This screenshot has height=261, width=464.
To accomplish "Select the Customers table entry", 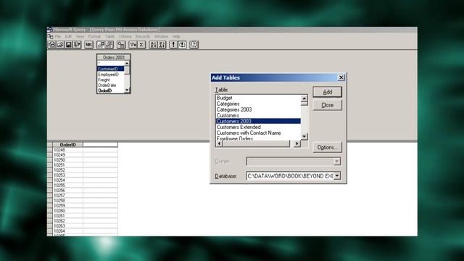I will tap(258, 115).
